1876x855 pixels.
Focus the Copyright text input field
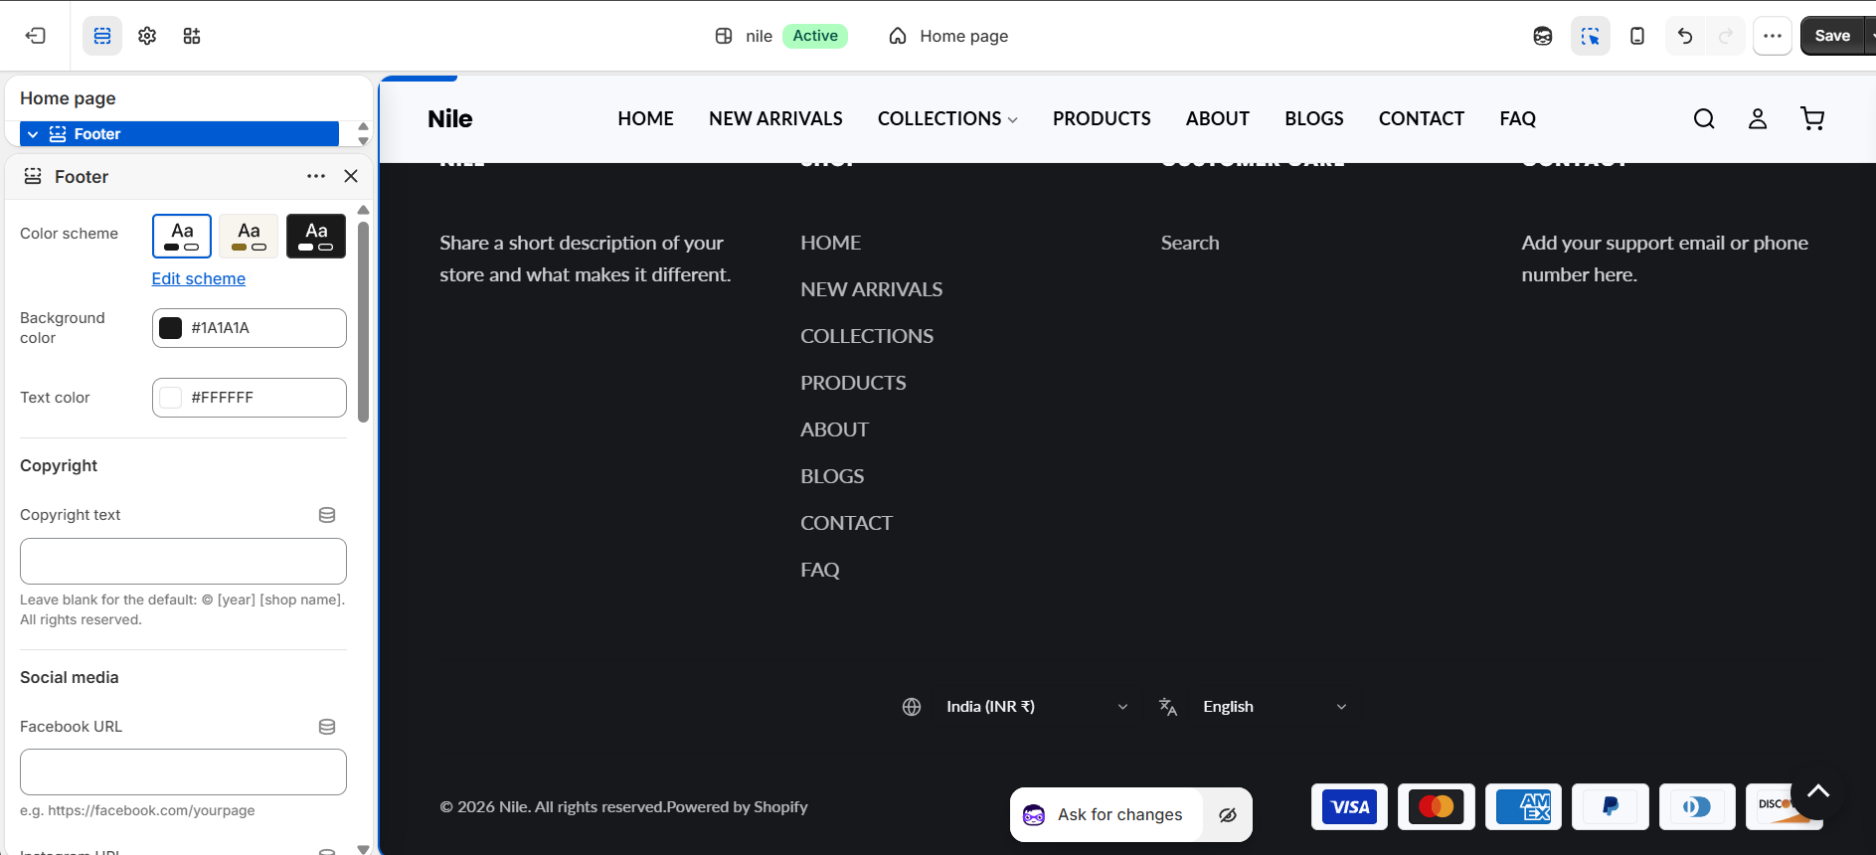coord(183,561)
